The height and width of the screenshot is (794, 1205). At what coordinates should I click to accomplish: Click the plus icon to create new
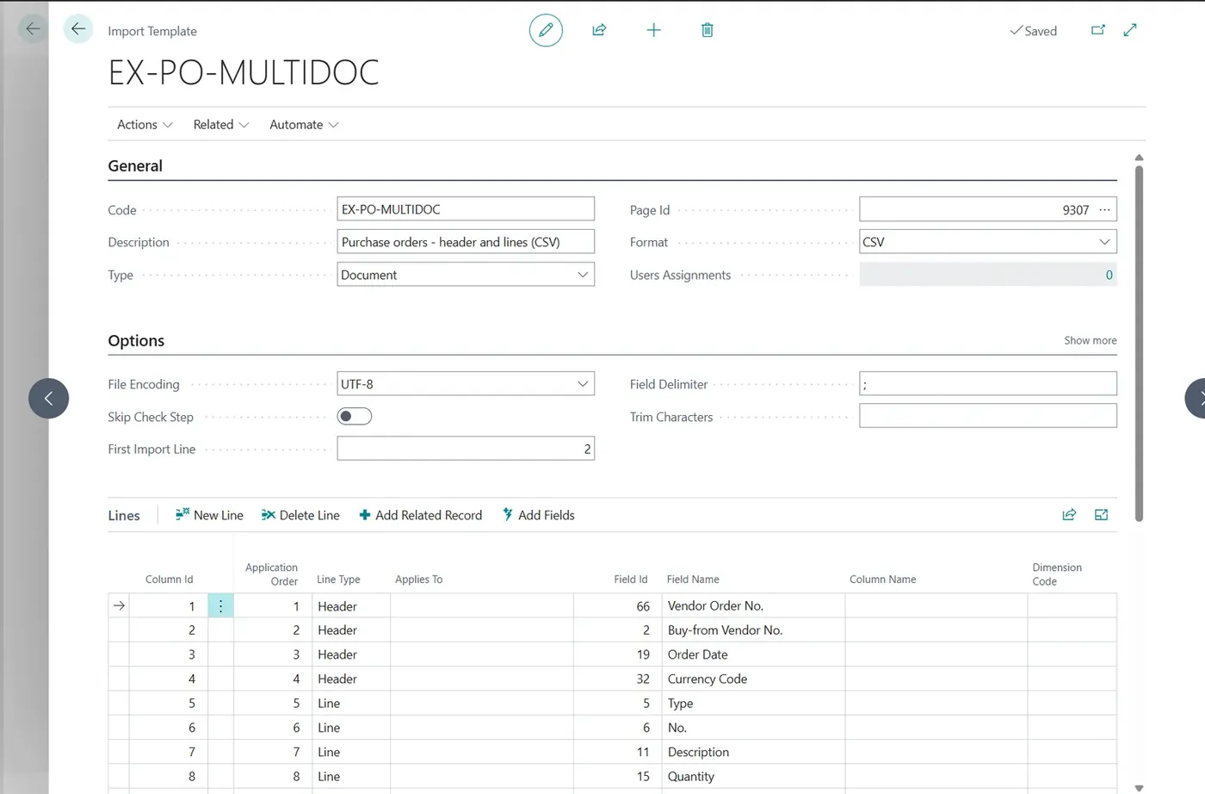(654, 30)
